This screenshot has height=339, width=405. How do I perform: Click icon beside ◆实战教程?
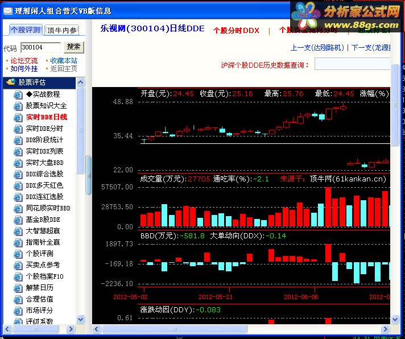click(18, 95)
